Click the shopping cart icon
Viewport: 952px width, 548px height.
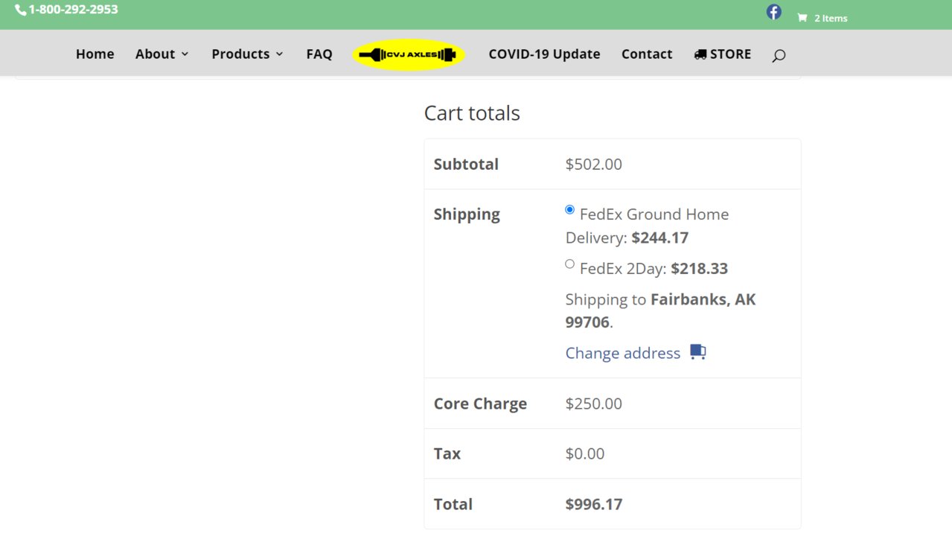[x=802, y=18]
